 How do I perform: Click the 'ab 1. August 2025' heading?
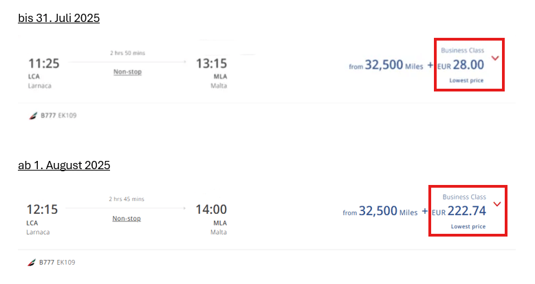pyautogui.click(x=64, y=165)
